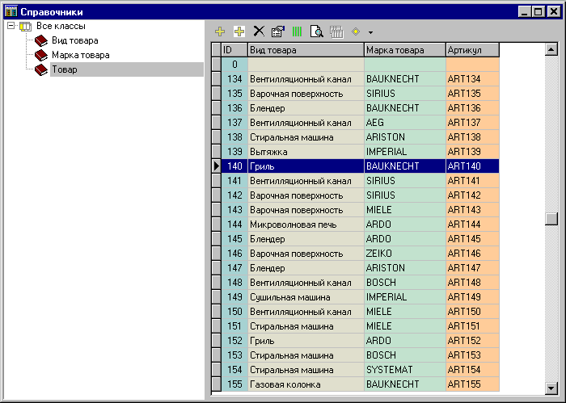The height and width of the screenshot is (403, 566).
Task: Click the ARDO cell in row 145
Action: pos(405,239)
